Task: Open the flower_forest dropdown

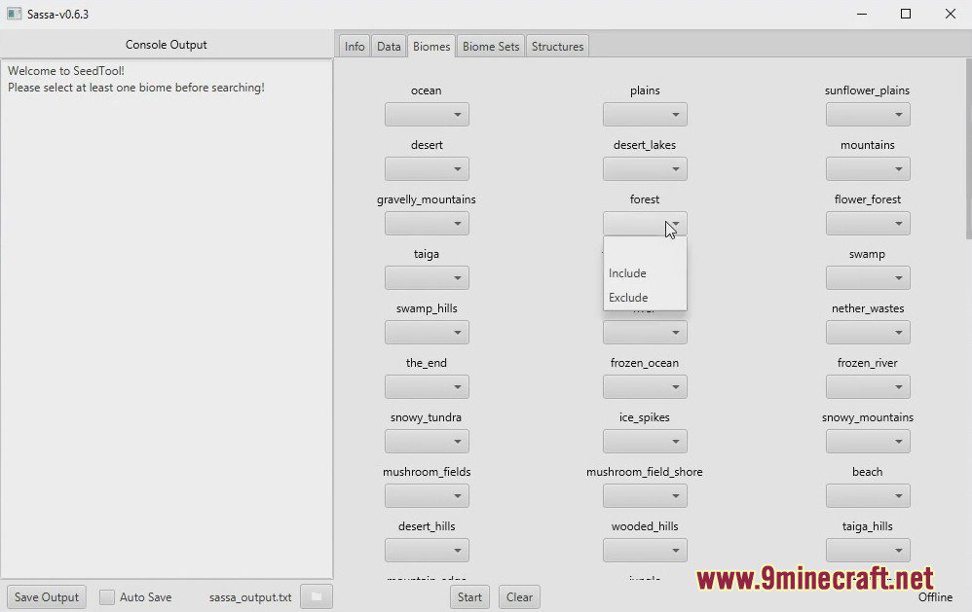Action: coord(868,224)
